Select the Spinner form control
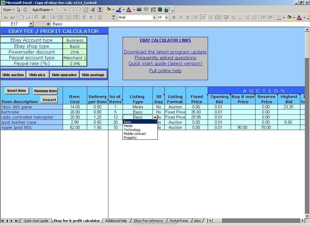The image size is (310, 225). point(91,17)
